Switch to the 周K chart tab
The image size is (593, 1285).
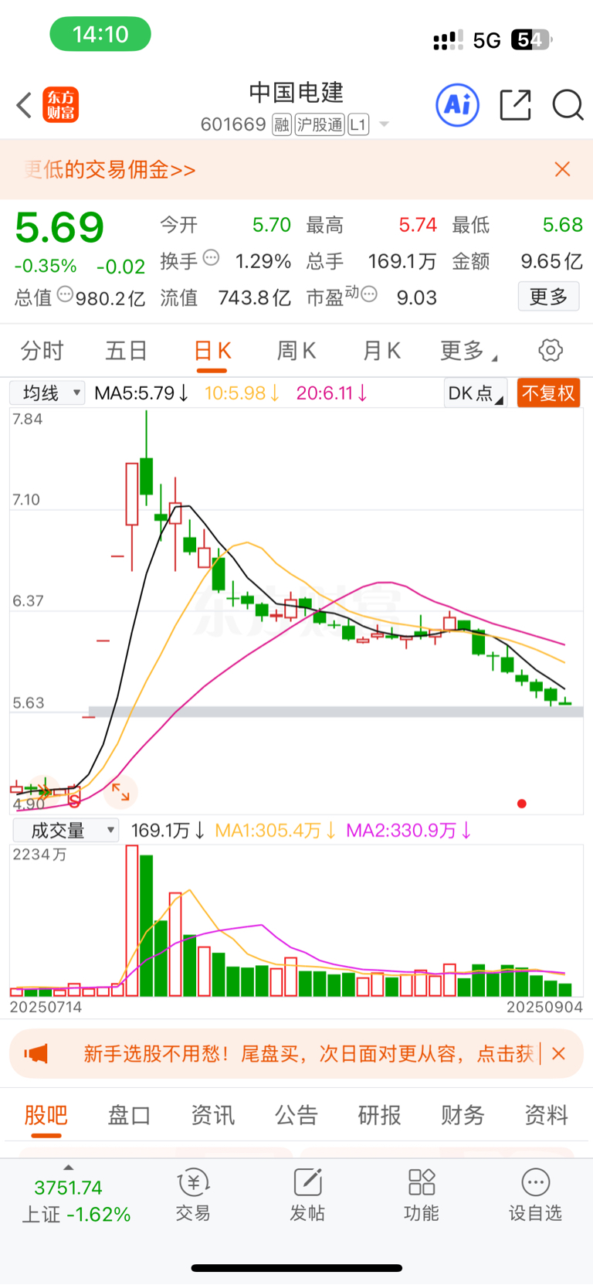click(x=296, y=351)
